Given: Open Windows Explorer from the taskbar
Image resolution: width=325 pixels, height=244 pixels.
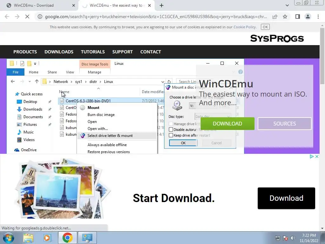Looking at the screenshot, I should (x=28, y=238).
